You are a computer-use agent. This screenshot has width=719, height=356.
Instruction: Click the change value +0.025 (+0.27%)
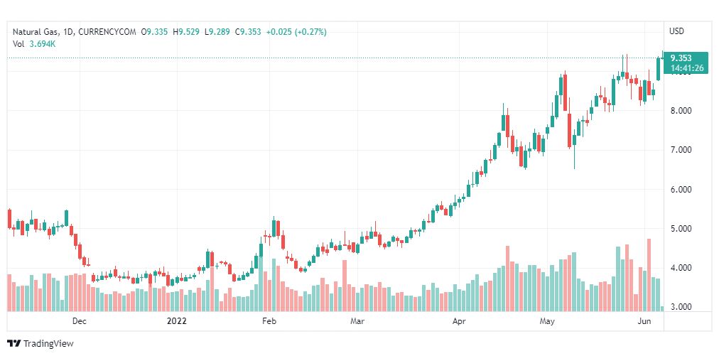click(296, 32)
